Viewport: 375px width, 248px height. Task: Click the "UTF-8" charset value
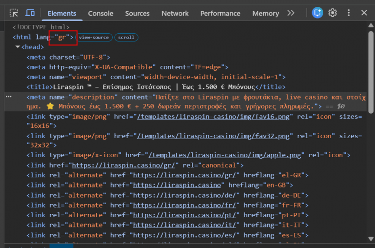(93, 58)
